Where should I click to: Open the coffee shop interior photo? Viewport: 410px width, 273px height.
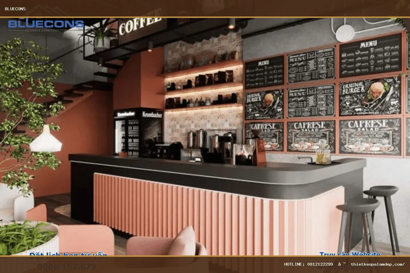click(x=205, y=137)
